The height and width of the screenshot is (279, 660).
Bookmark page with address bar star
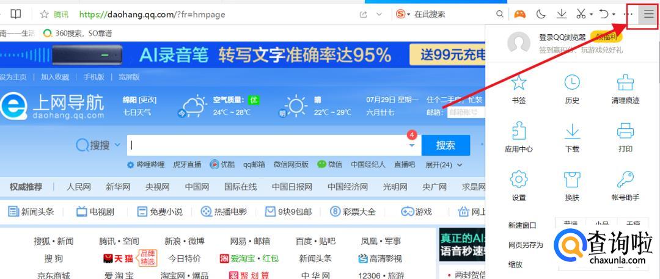point(44,14)
